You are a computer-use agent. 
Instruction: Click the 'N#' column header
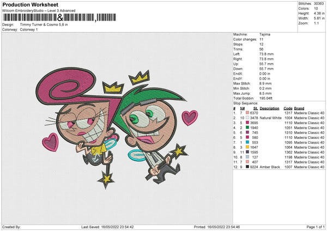pos(243,108)
